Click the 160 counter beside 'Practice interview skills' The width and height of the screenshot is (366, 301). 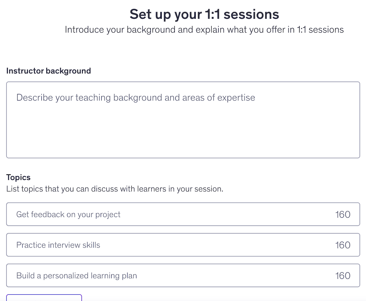tap(343, 245)
